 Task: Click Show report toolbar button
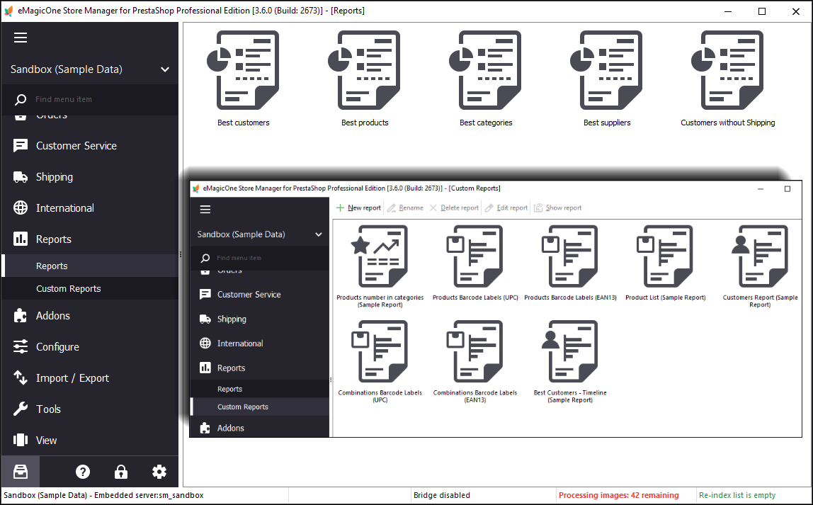click(558, 208)
